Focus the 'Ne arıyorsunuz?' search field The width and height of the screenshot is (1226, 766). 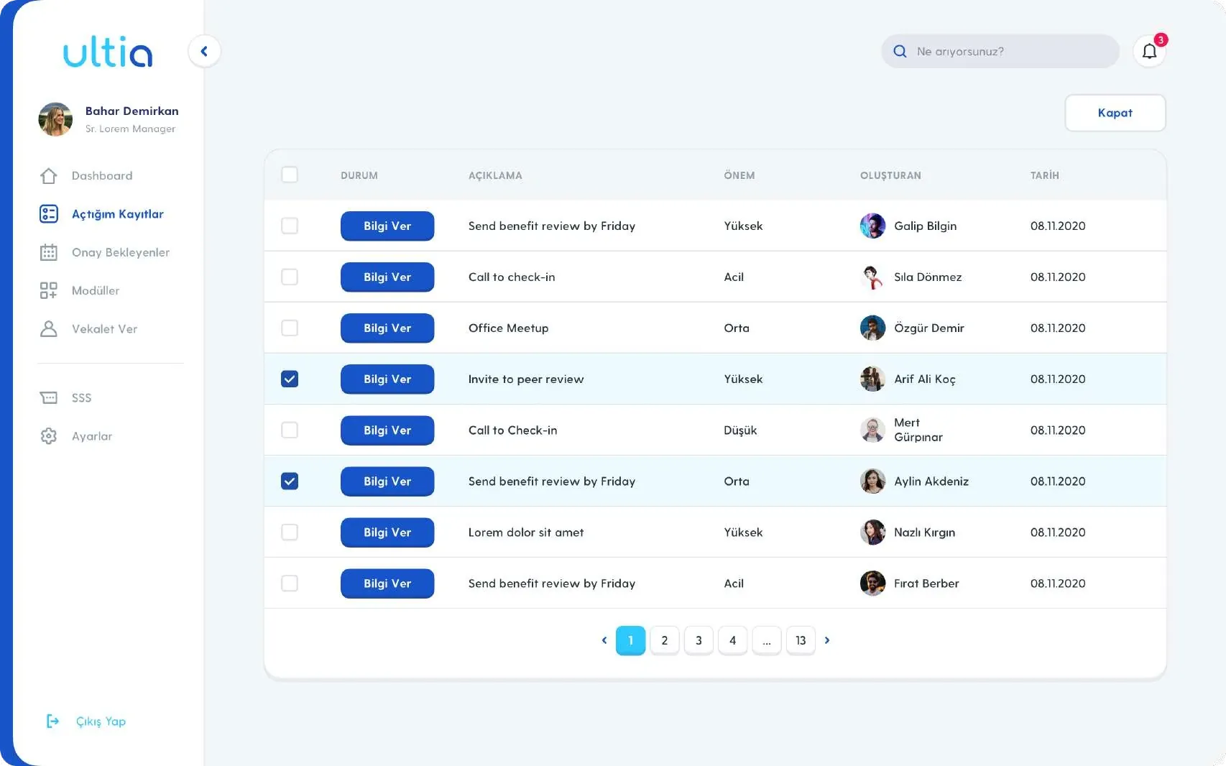click(x=1000, y=52)
